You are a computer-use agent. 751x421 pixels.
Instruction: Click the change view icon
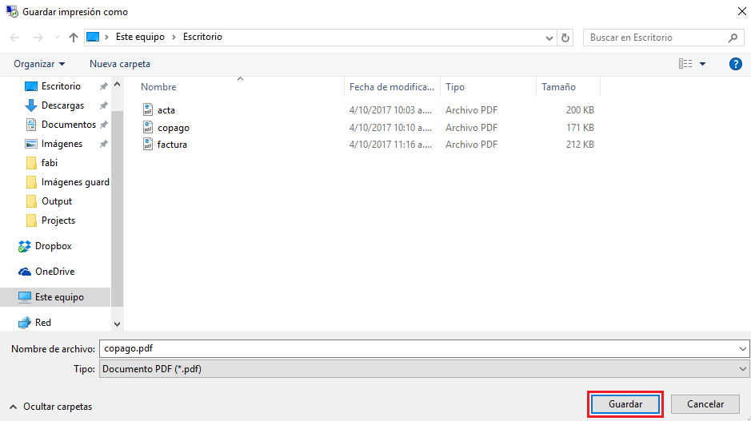click(x=685, y=64)
